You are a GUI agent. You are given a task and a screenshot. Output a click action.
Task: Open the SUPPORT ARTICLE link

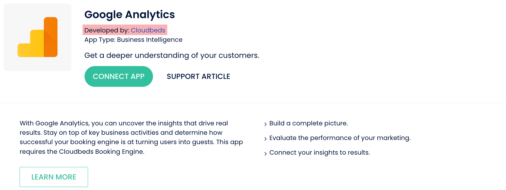pos(198,77)
